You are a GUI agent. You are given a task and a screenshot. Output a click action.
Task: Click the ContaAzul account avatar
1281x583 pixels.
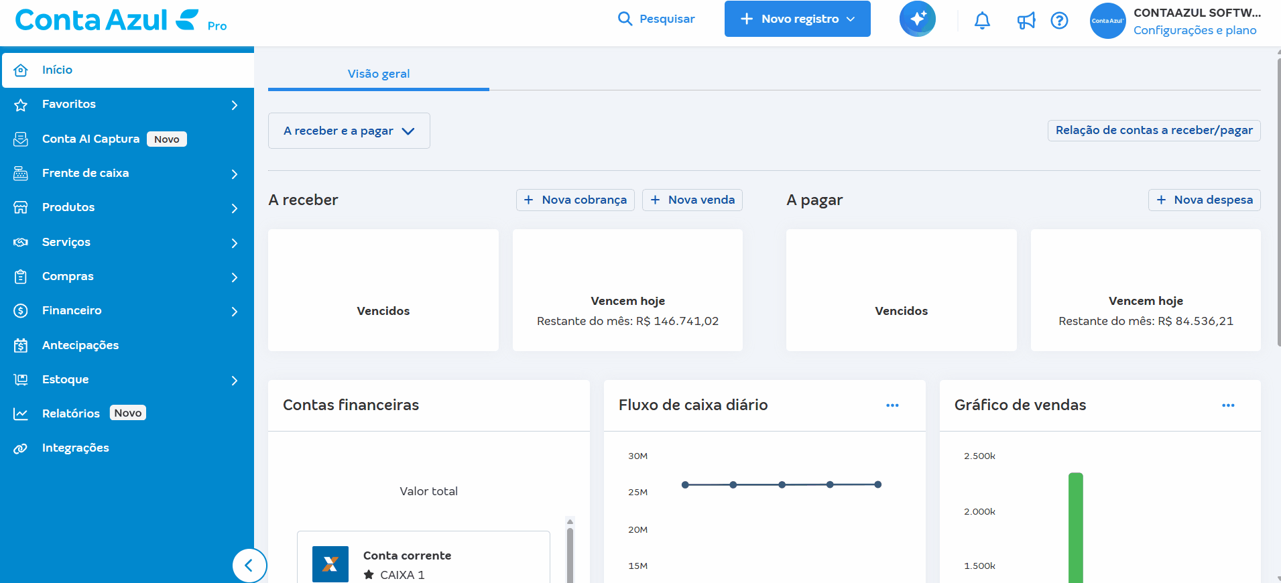click(x=1107, y=21)
